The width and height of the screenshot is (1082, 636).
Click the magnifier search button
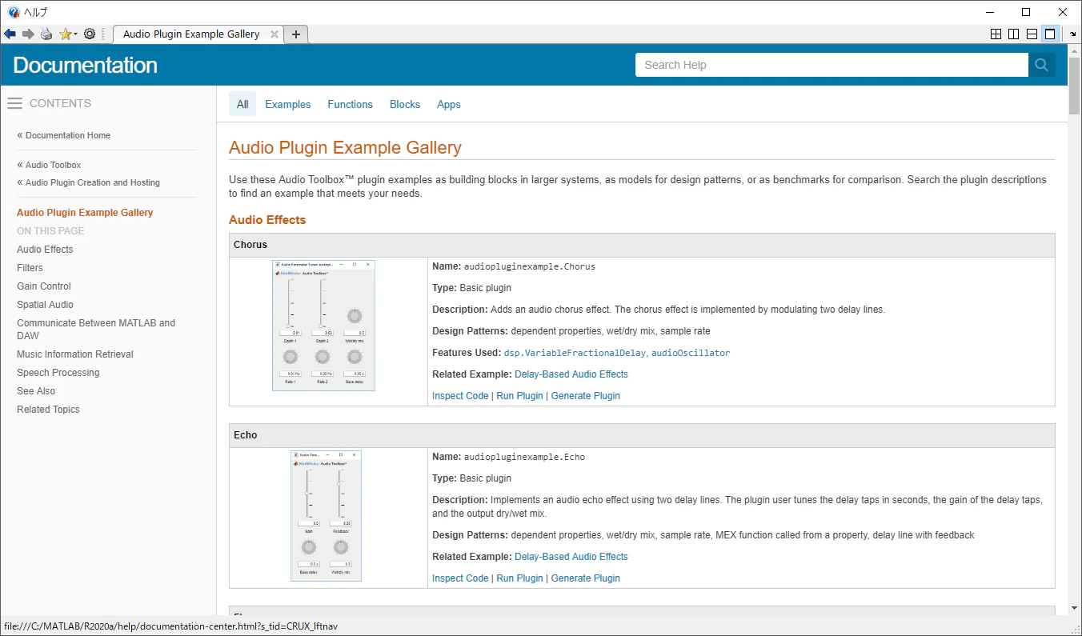click(x=1041, y=65)
